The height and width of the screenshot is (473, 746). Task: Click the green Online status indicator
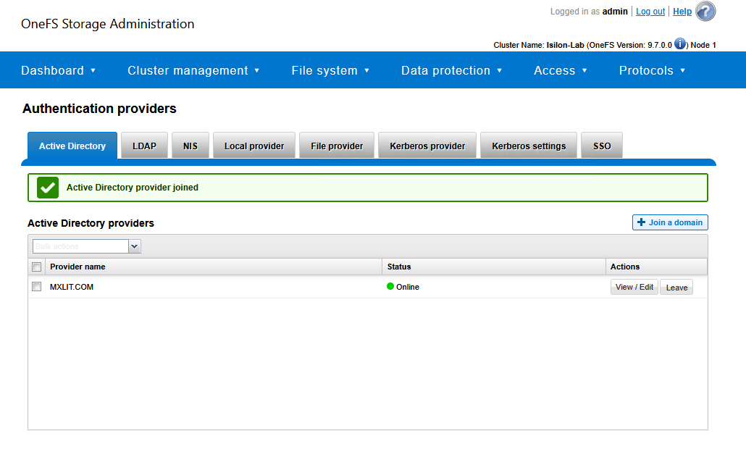click(x=390, y=287)
